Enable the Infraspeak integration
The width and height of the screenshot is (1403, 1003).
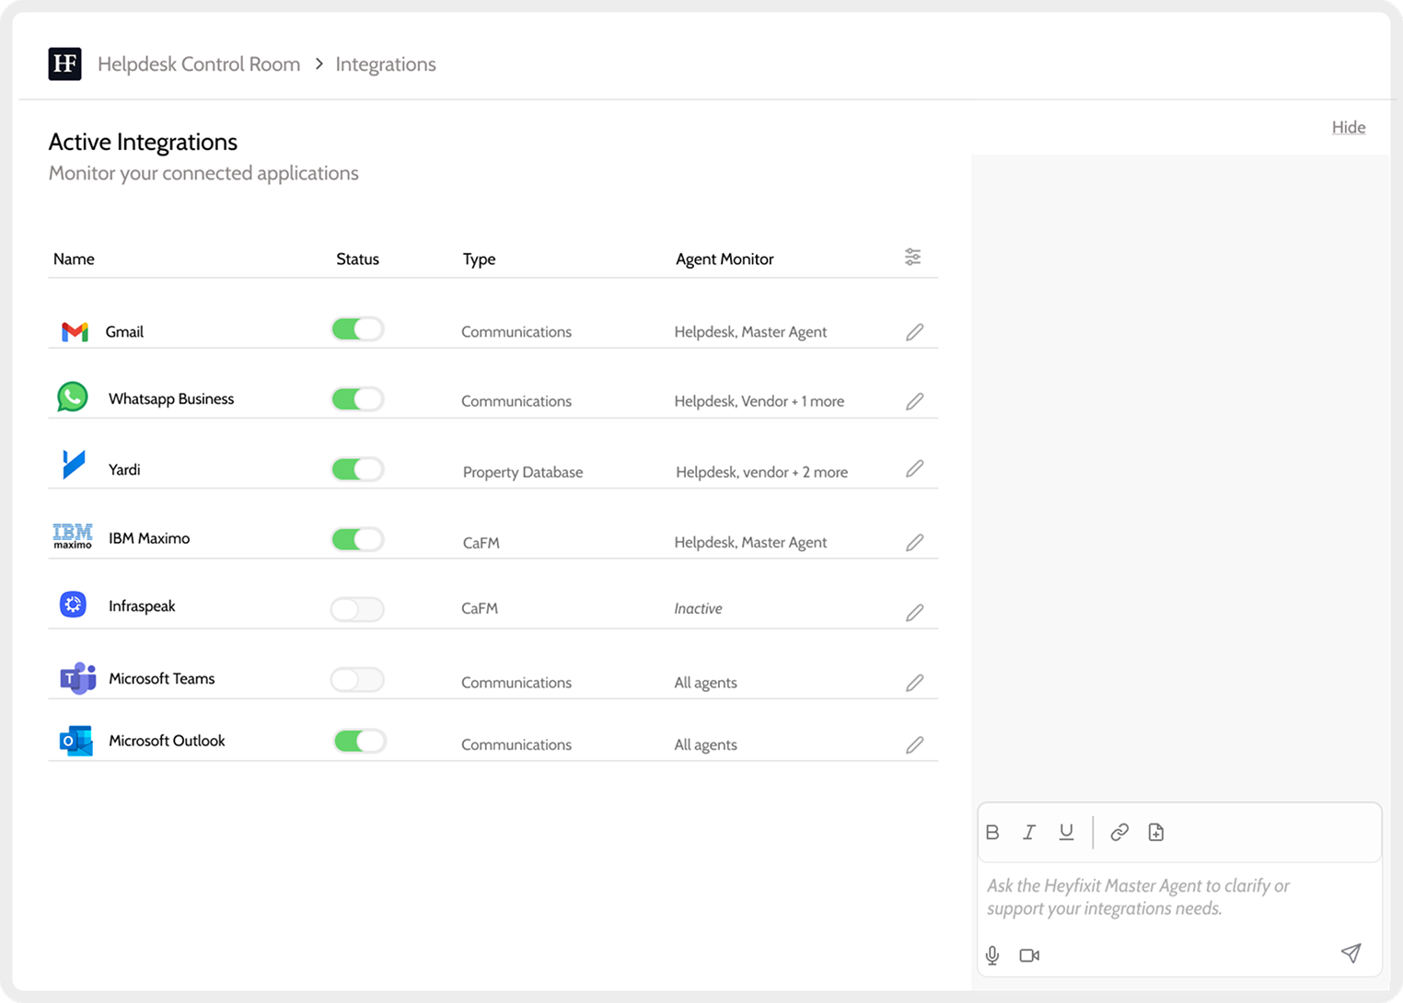(357, 609)
